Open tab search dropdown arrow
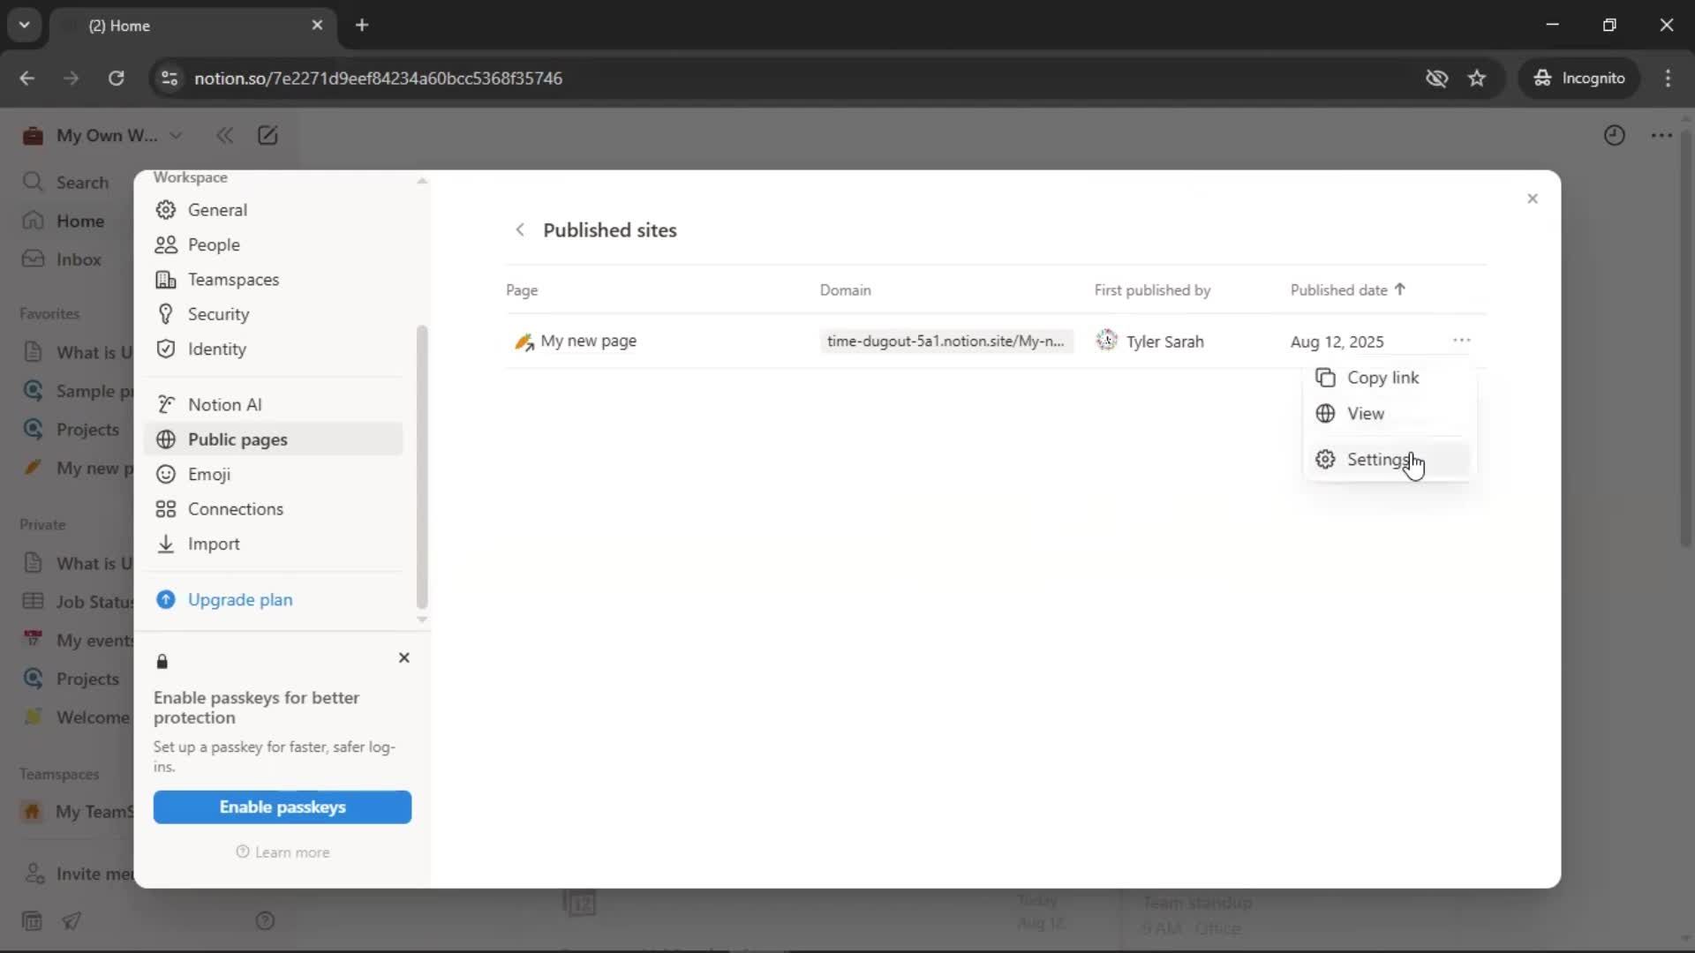This screenshot has width=1695, height=953. (x=24, y=26)
